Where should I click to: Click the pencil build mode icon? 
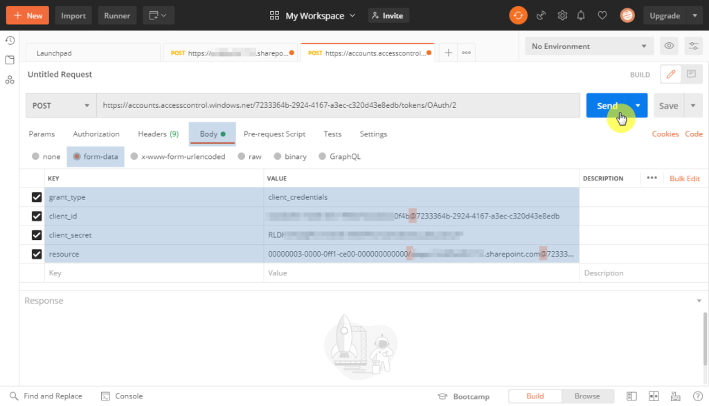pyautogui.click(x=670, y=74)
